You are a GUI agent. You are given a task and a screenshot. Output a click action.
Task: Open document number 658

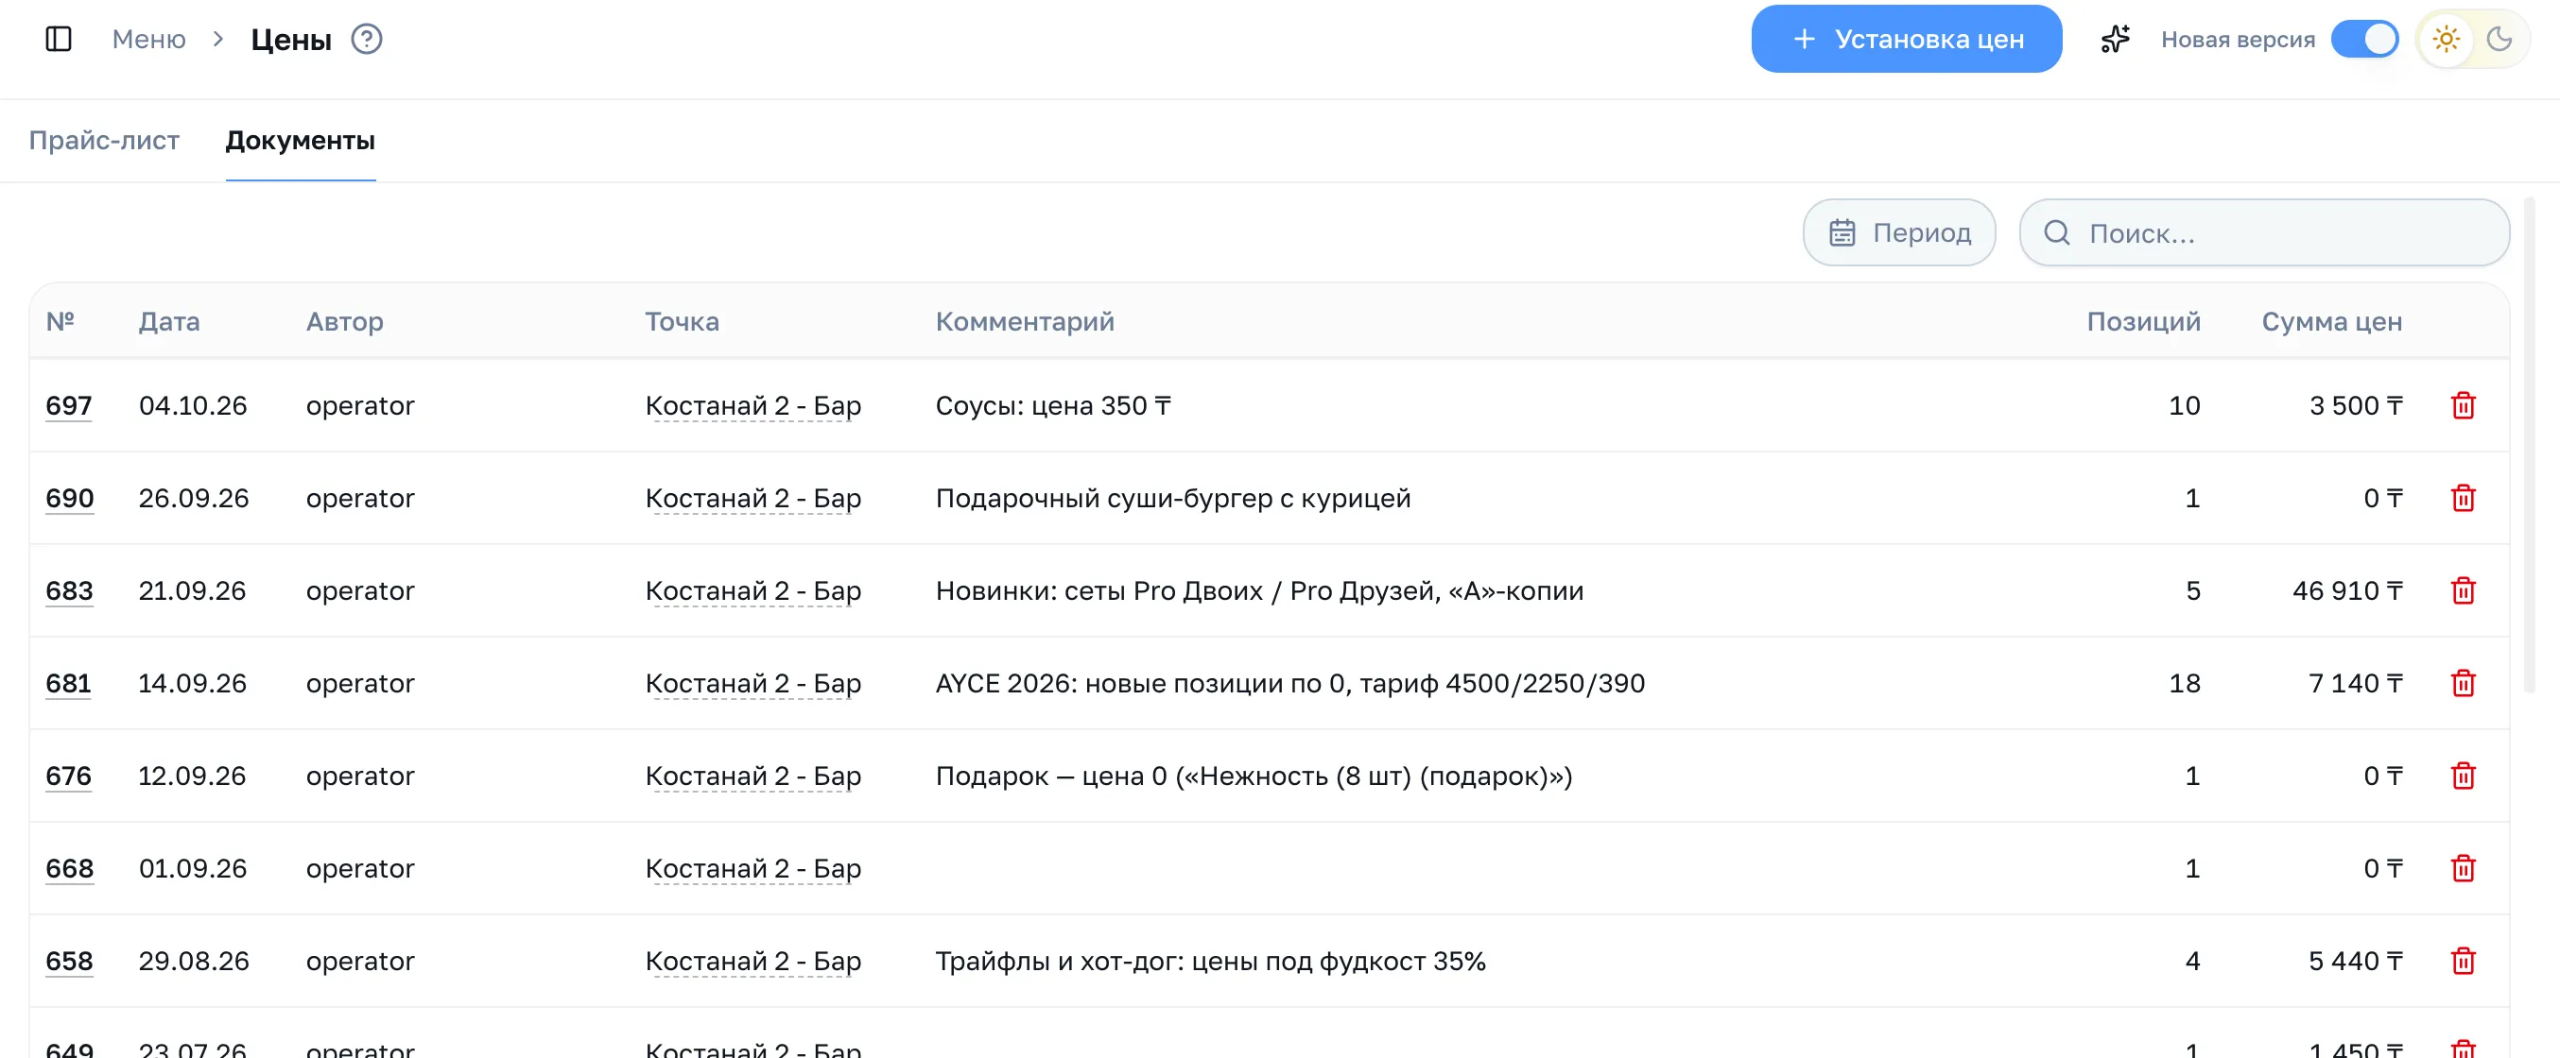pos(70,961)
